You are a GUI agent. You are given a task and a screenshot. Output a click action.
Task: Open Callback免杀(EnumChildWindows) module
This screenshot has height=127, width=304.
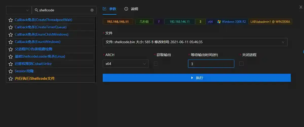click(42, 34)
